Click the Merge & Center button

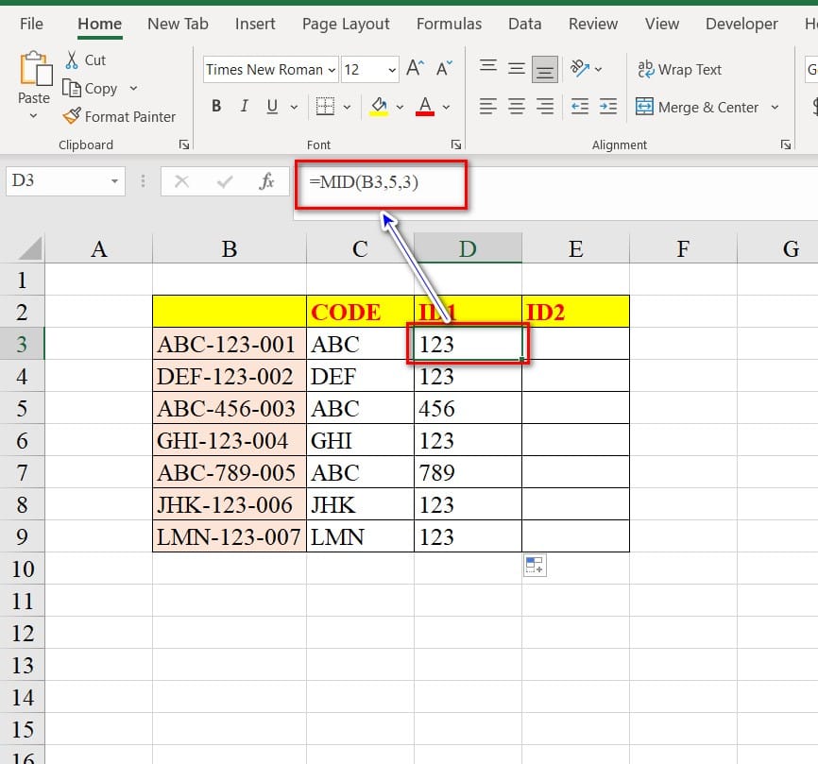697,107
